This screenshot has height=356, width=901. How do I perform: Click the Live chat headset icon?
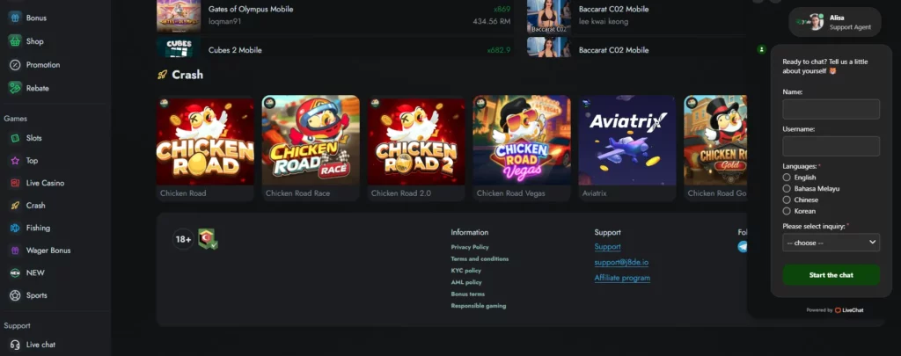(15, 345)
